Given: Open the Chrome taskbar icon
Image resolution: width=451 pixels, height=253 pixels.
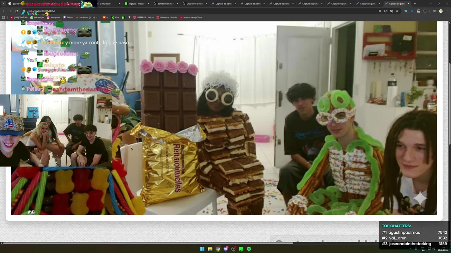Looking at the screenshot, I should pos(218,249).
